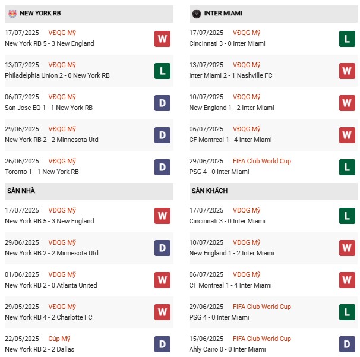Click the Inter Miami team logo
The height and width of the screenshot is (357, 360).
coord(196,13)
